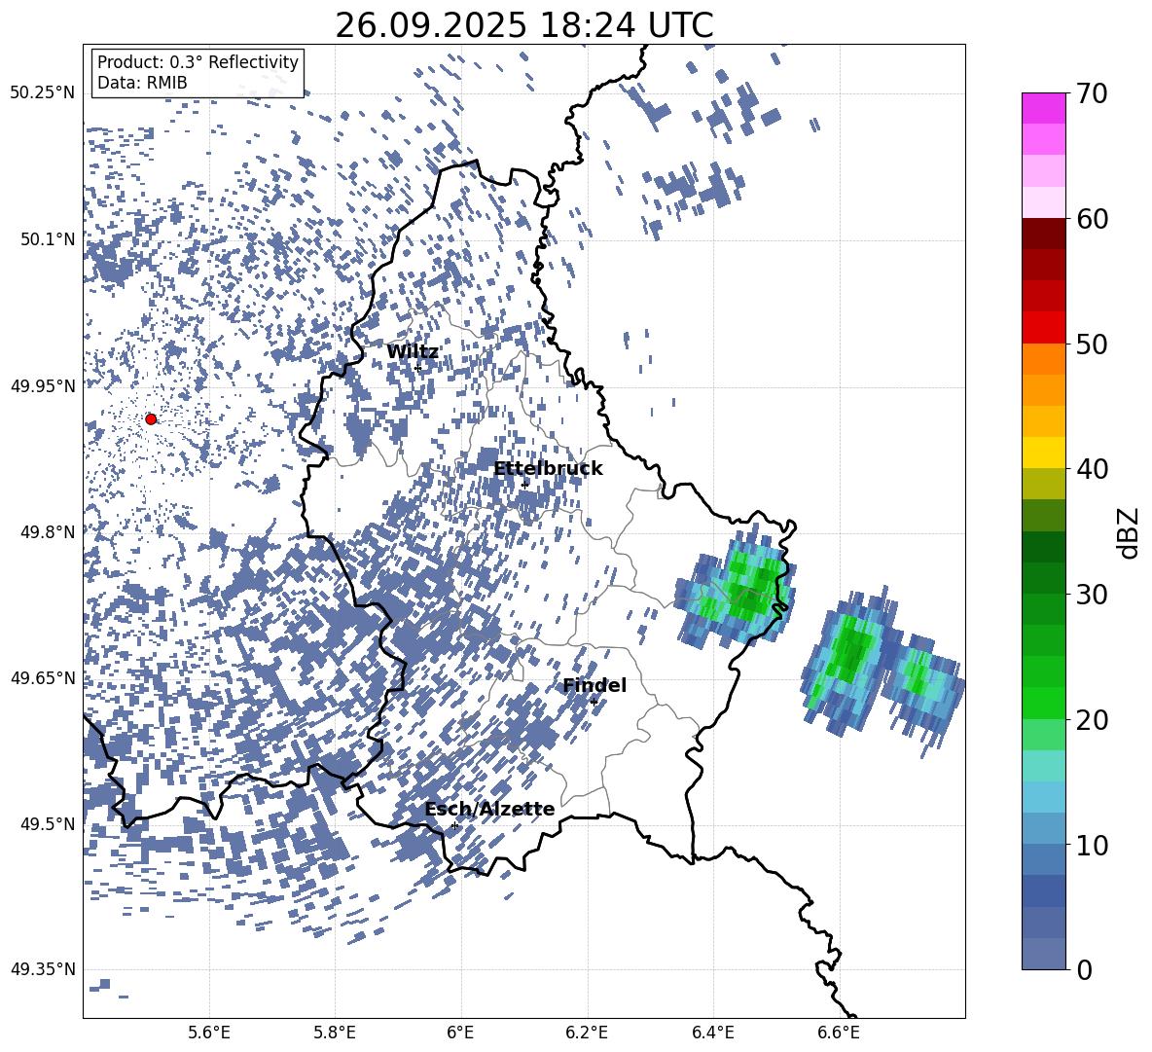Click the colorbar label 0
1152x1052 pixels.
(1085, 969)
